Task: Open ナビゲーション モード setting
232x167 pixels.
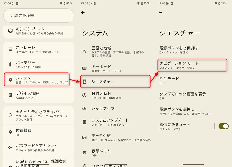Action: pyautogui.click(x=192, y=65)
